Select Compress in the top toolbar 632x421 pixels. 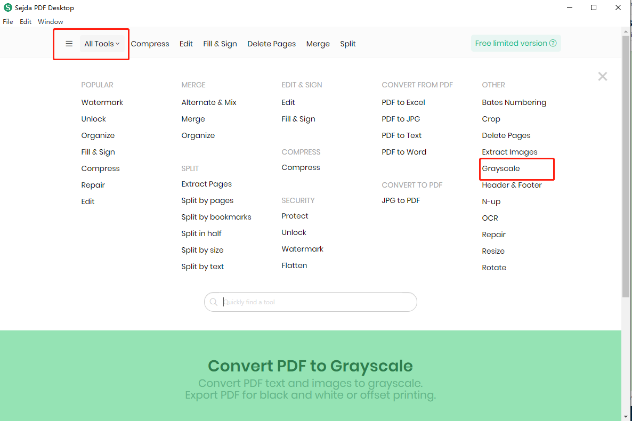pos(150,44)
